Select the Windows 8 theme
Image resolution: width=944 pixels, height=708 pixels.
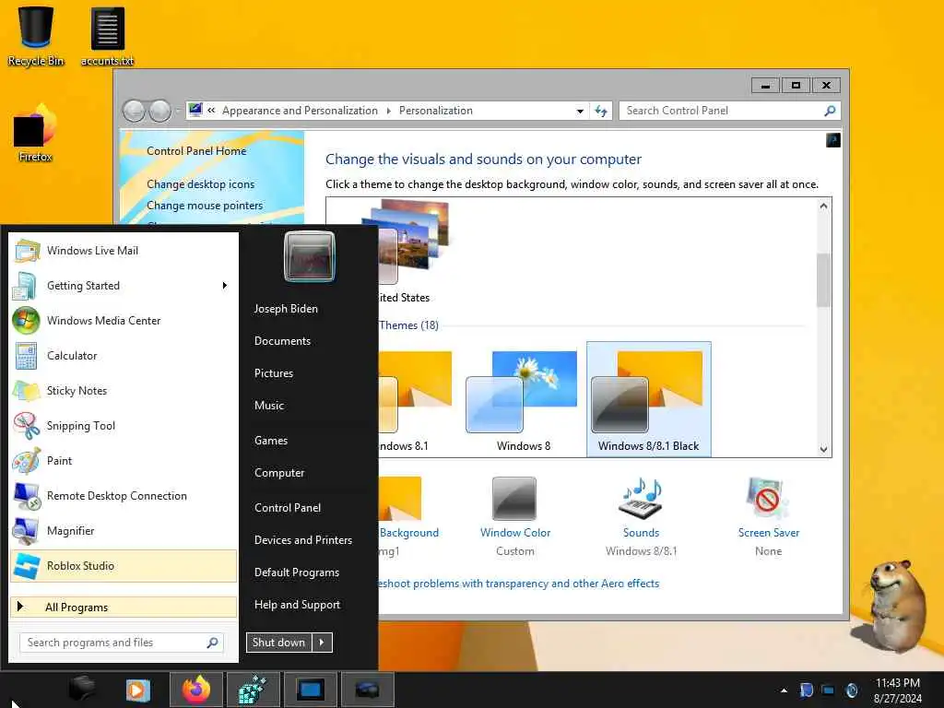[524, 399]
